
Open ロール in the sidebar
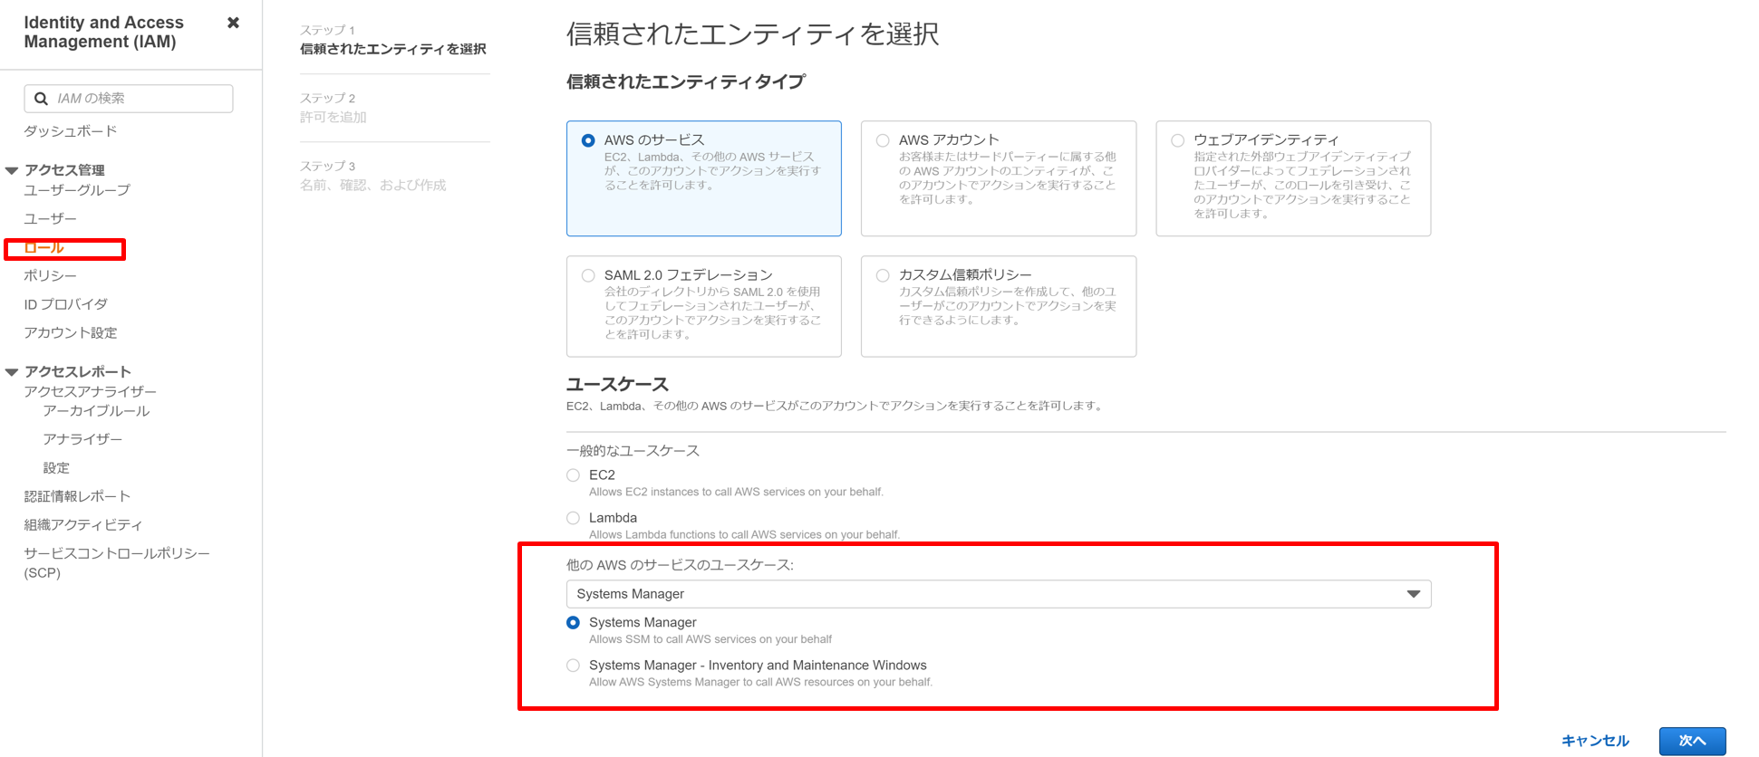pyautogui.click(x=43, y=247)
